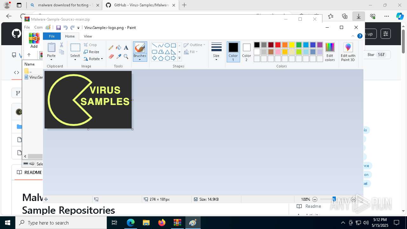Click Redo icon in quick access toolbar
The height and width of the screenshot is (229, 407).
point(72,28)
